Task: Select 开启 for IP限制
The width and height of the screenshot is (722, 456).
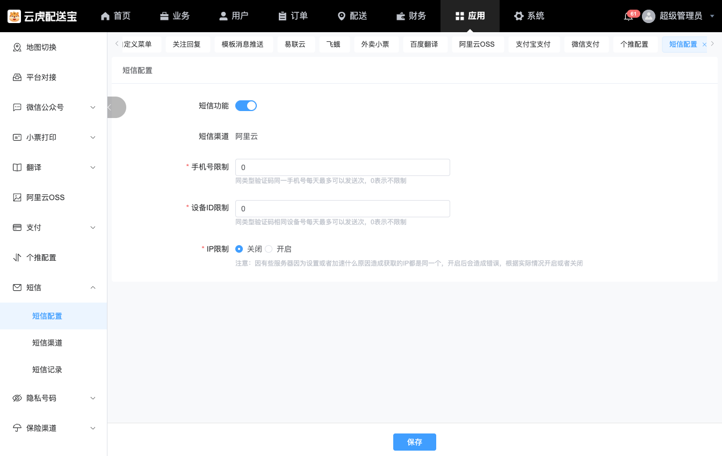Action: point(269,249)
